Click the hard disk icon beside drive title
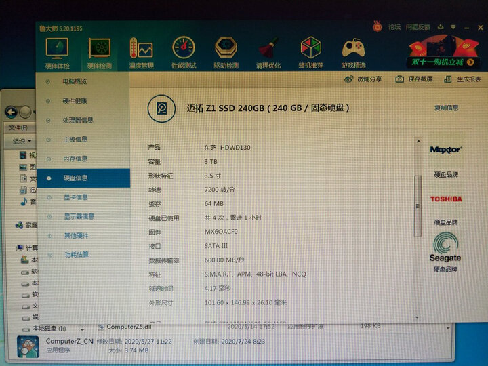488x366 pixels. tap(161, 108)
